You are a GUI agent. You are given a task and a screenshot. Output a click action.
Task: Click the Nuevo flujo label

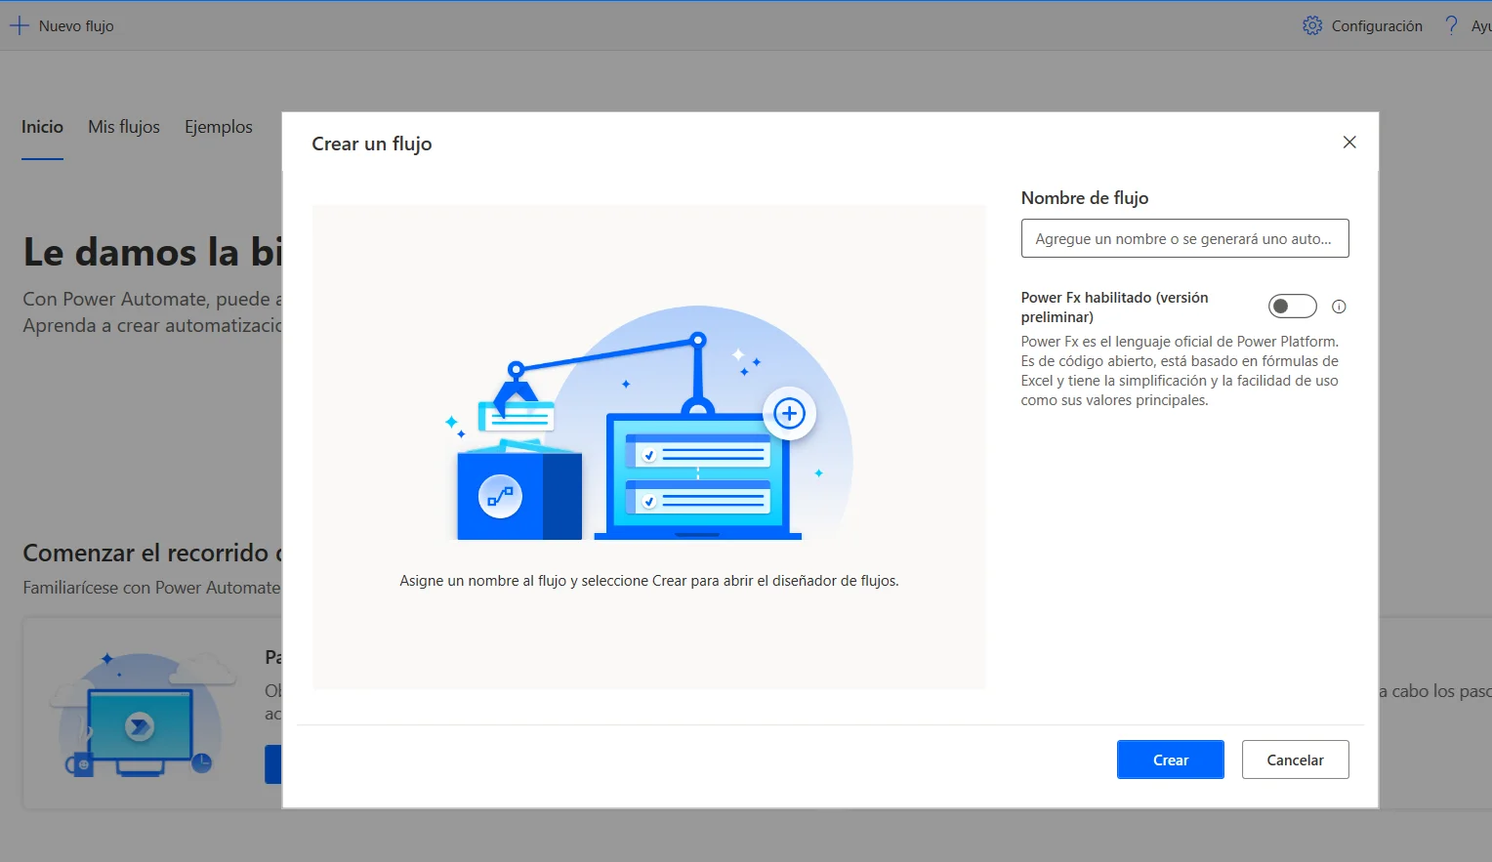pos(76,26)
